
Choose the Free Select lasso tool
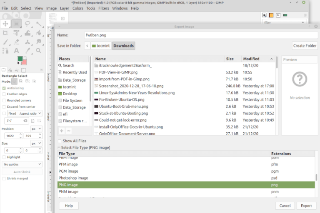(x=28, y=24)
